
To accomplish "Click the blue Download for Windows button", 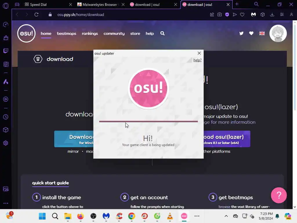I will pos(74,139).
